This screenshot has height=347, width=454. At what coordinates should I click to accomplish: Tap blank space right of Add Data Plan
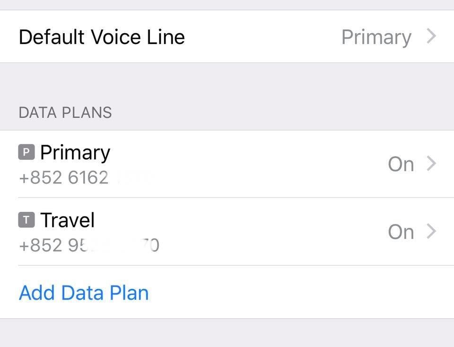(x=301, y=292)
